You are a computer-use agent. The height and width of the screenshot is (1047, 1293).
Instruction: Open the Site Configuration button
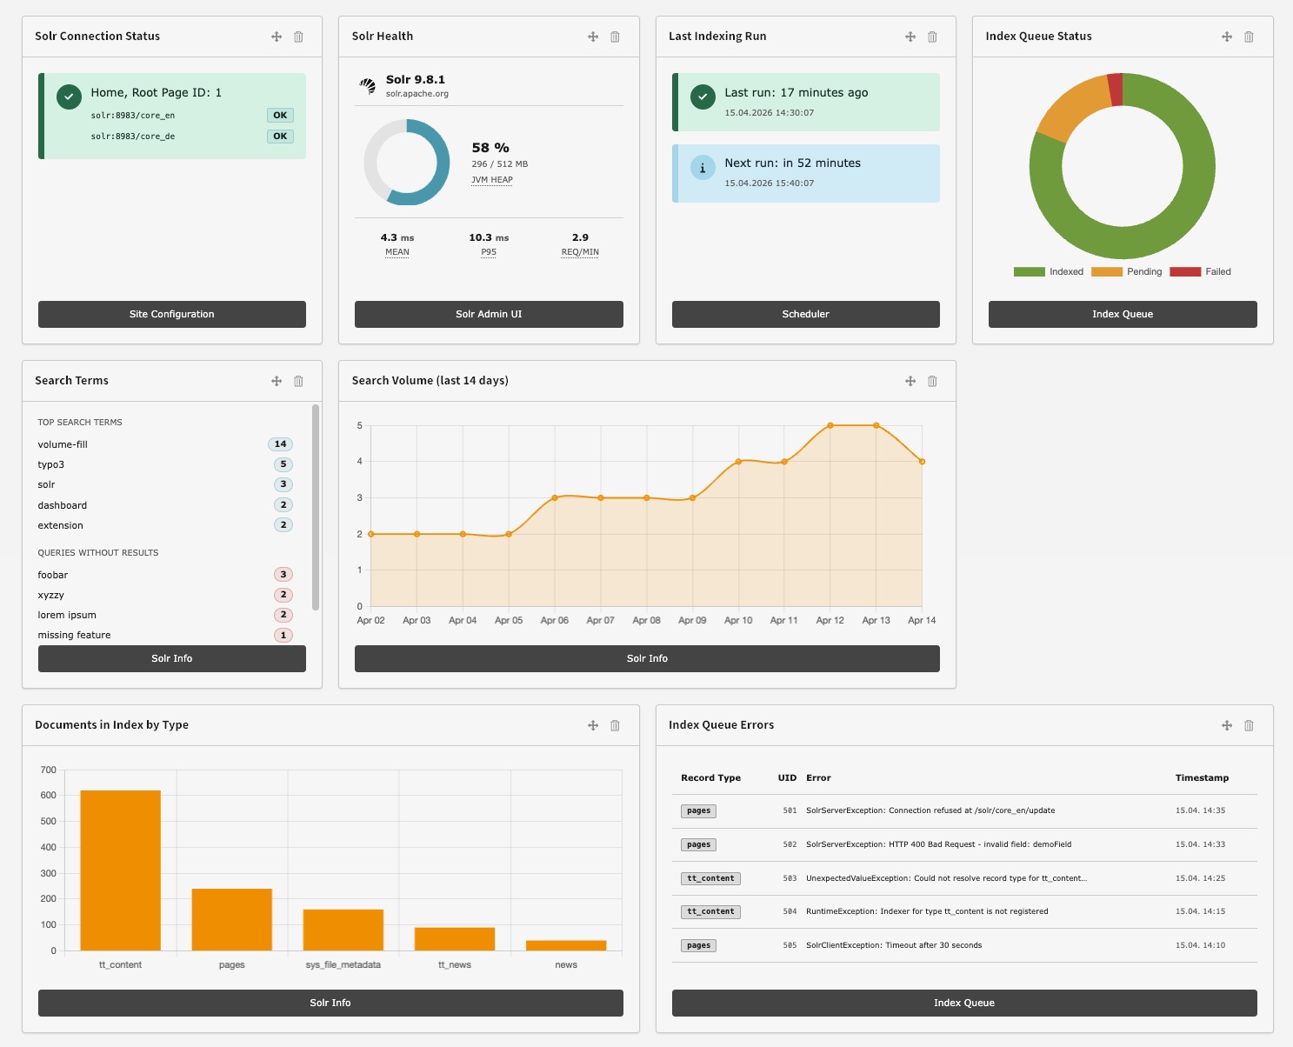tap(172, 314)
